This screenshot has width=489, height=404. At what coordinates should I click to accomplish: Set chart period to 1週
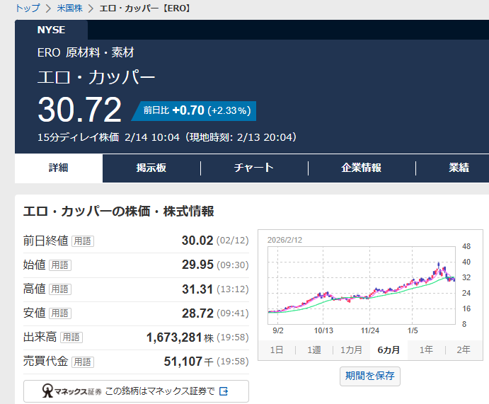click(x=313, y=350)
